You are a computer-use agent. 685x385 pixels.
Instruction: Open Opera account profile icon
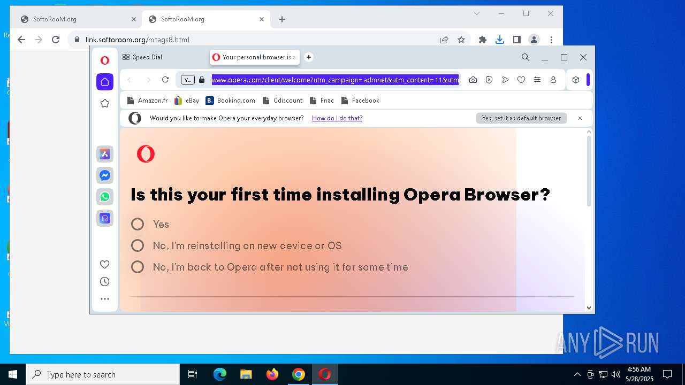(x=553, y=80)
